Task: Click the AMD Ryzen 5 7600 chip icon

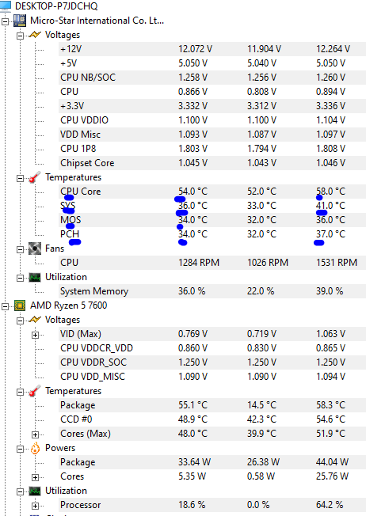Action: (x=20, y=305)
